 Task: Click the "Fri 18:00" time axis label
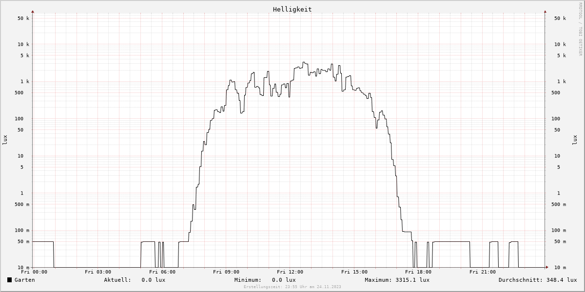pyautogui.click(x=418, y=272)
